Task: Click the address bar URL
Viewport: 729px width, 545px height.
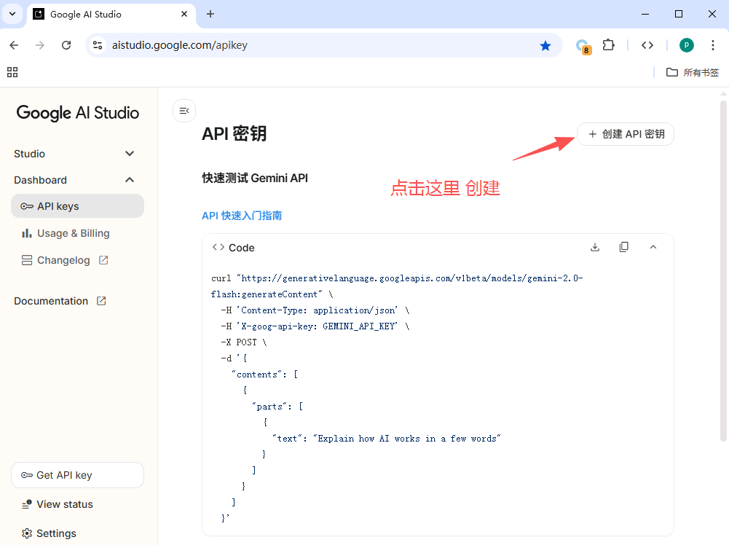Action: coord(179,45)
